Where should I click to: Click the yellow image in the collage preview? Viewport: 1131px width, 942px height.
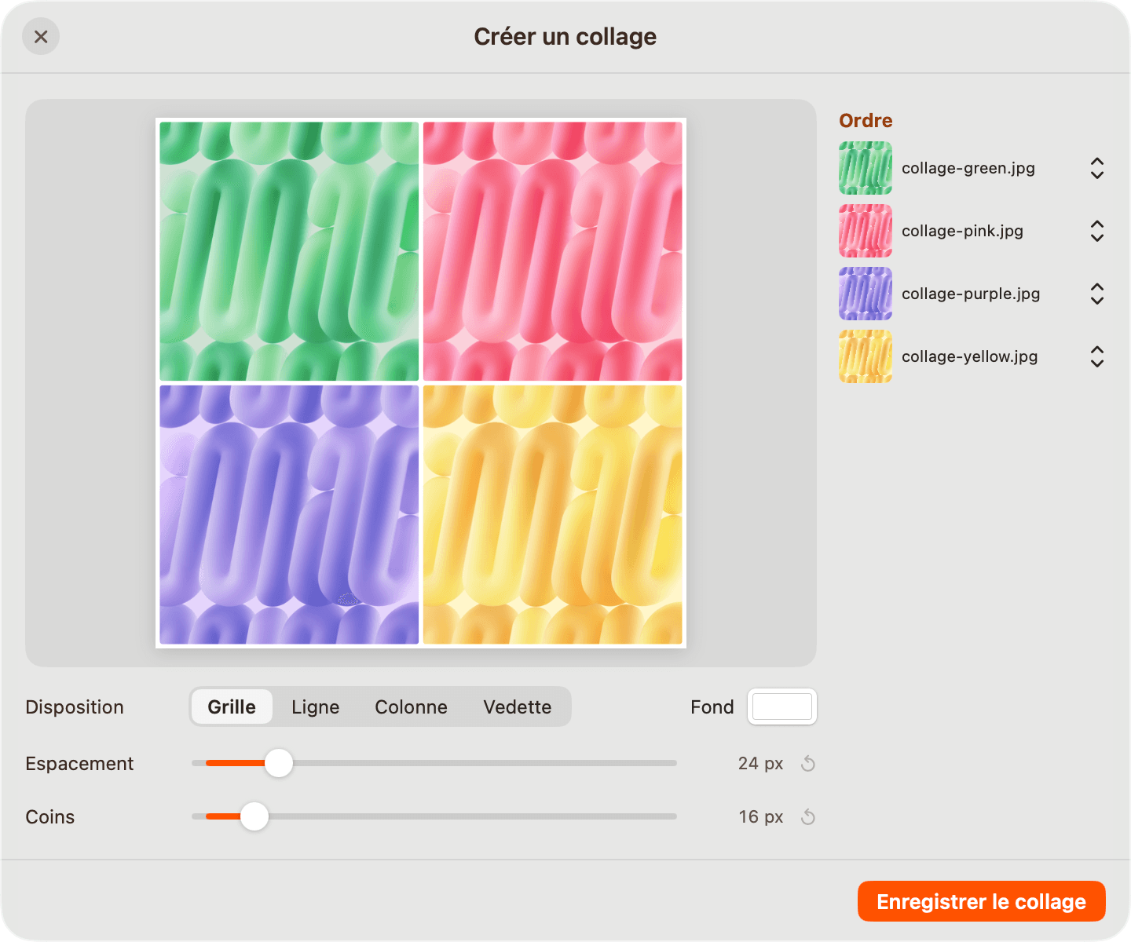553,515
